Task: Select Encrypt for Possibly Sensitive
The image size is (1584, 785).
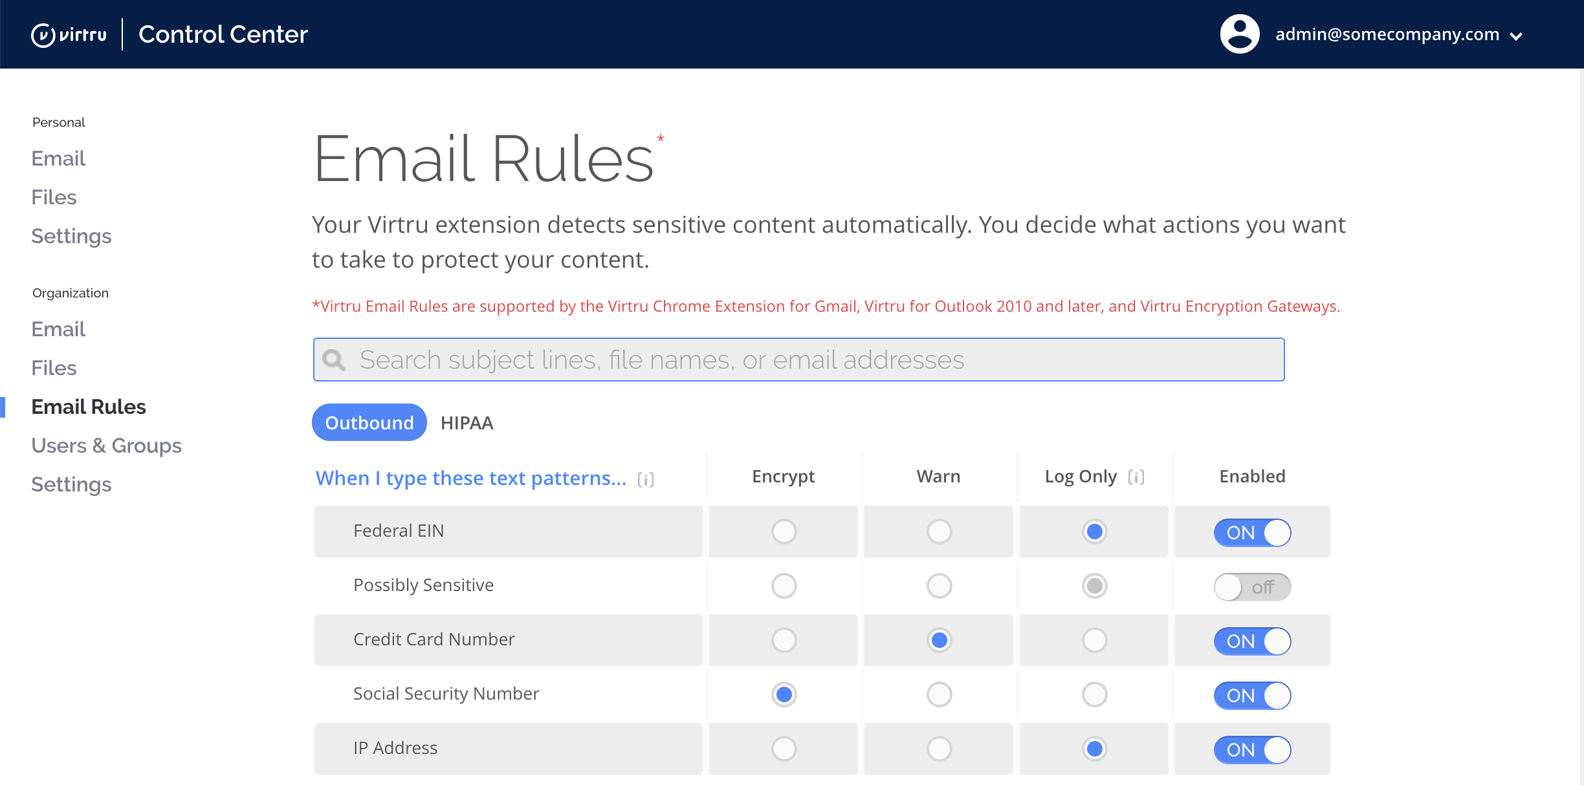Action: coord(784,586)
